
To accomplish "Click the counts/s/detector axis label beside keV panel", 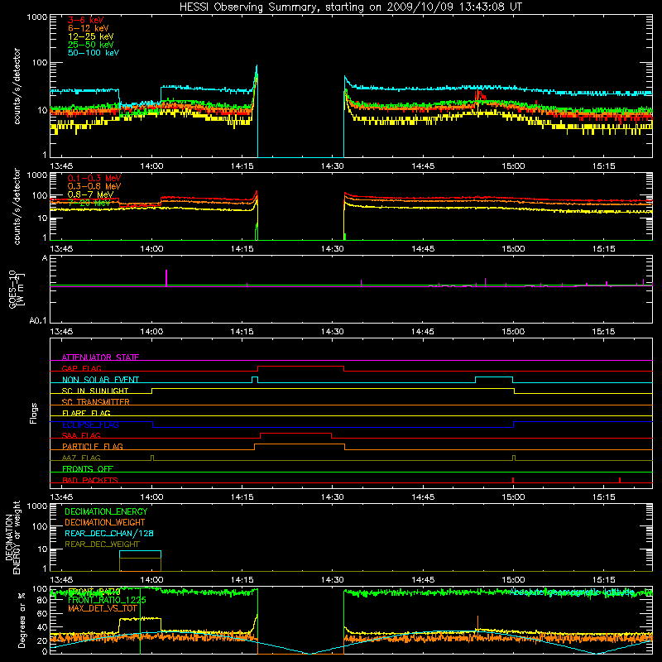I will tap(17, 86).
